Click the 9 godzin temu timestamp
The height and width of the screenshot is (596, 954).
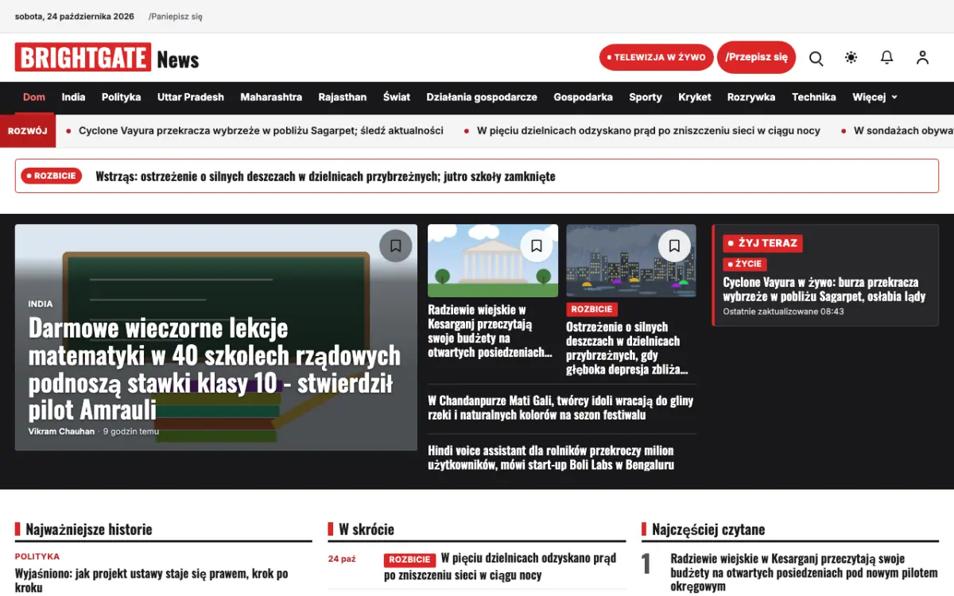131,432
